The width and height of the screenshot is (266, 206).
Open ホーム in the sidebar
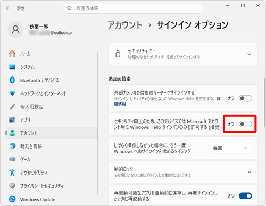52,54
